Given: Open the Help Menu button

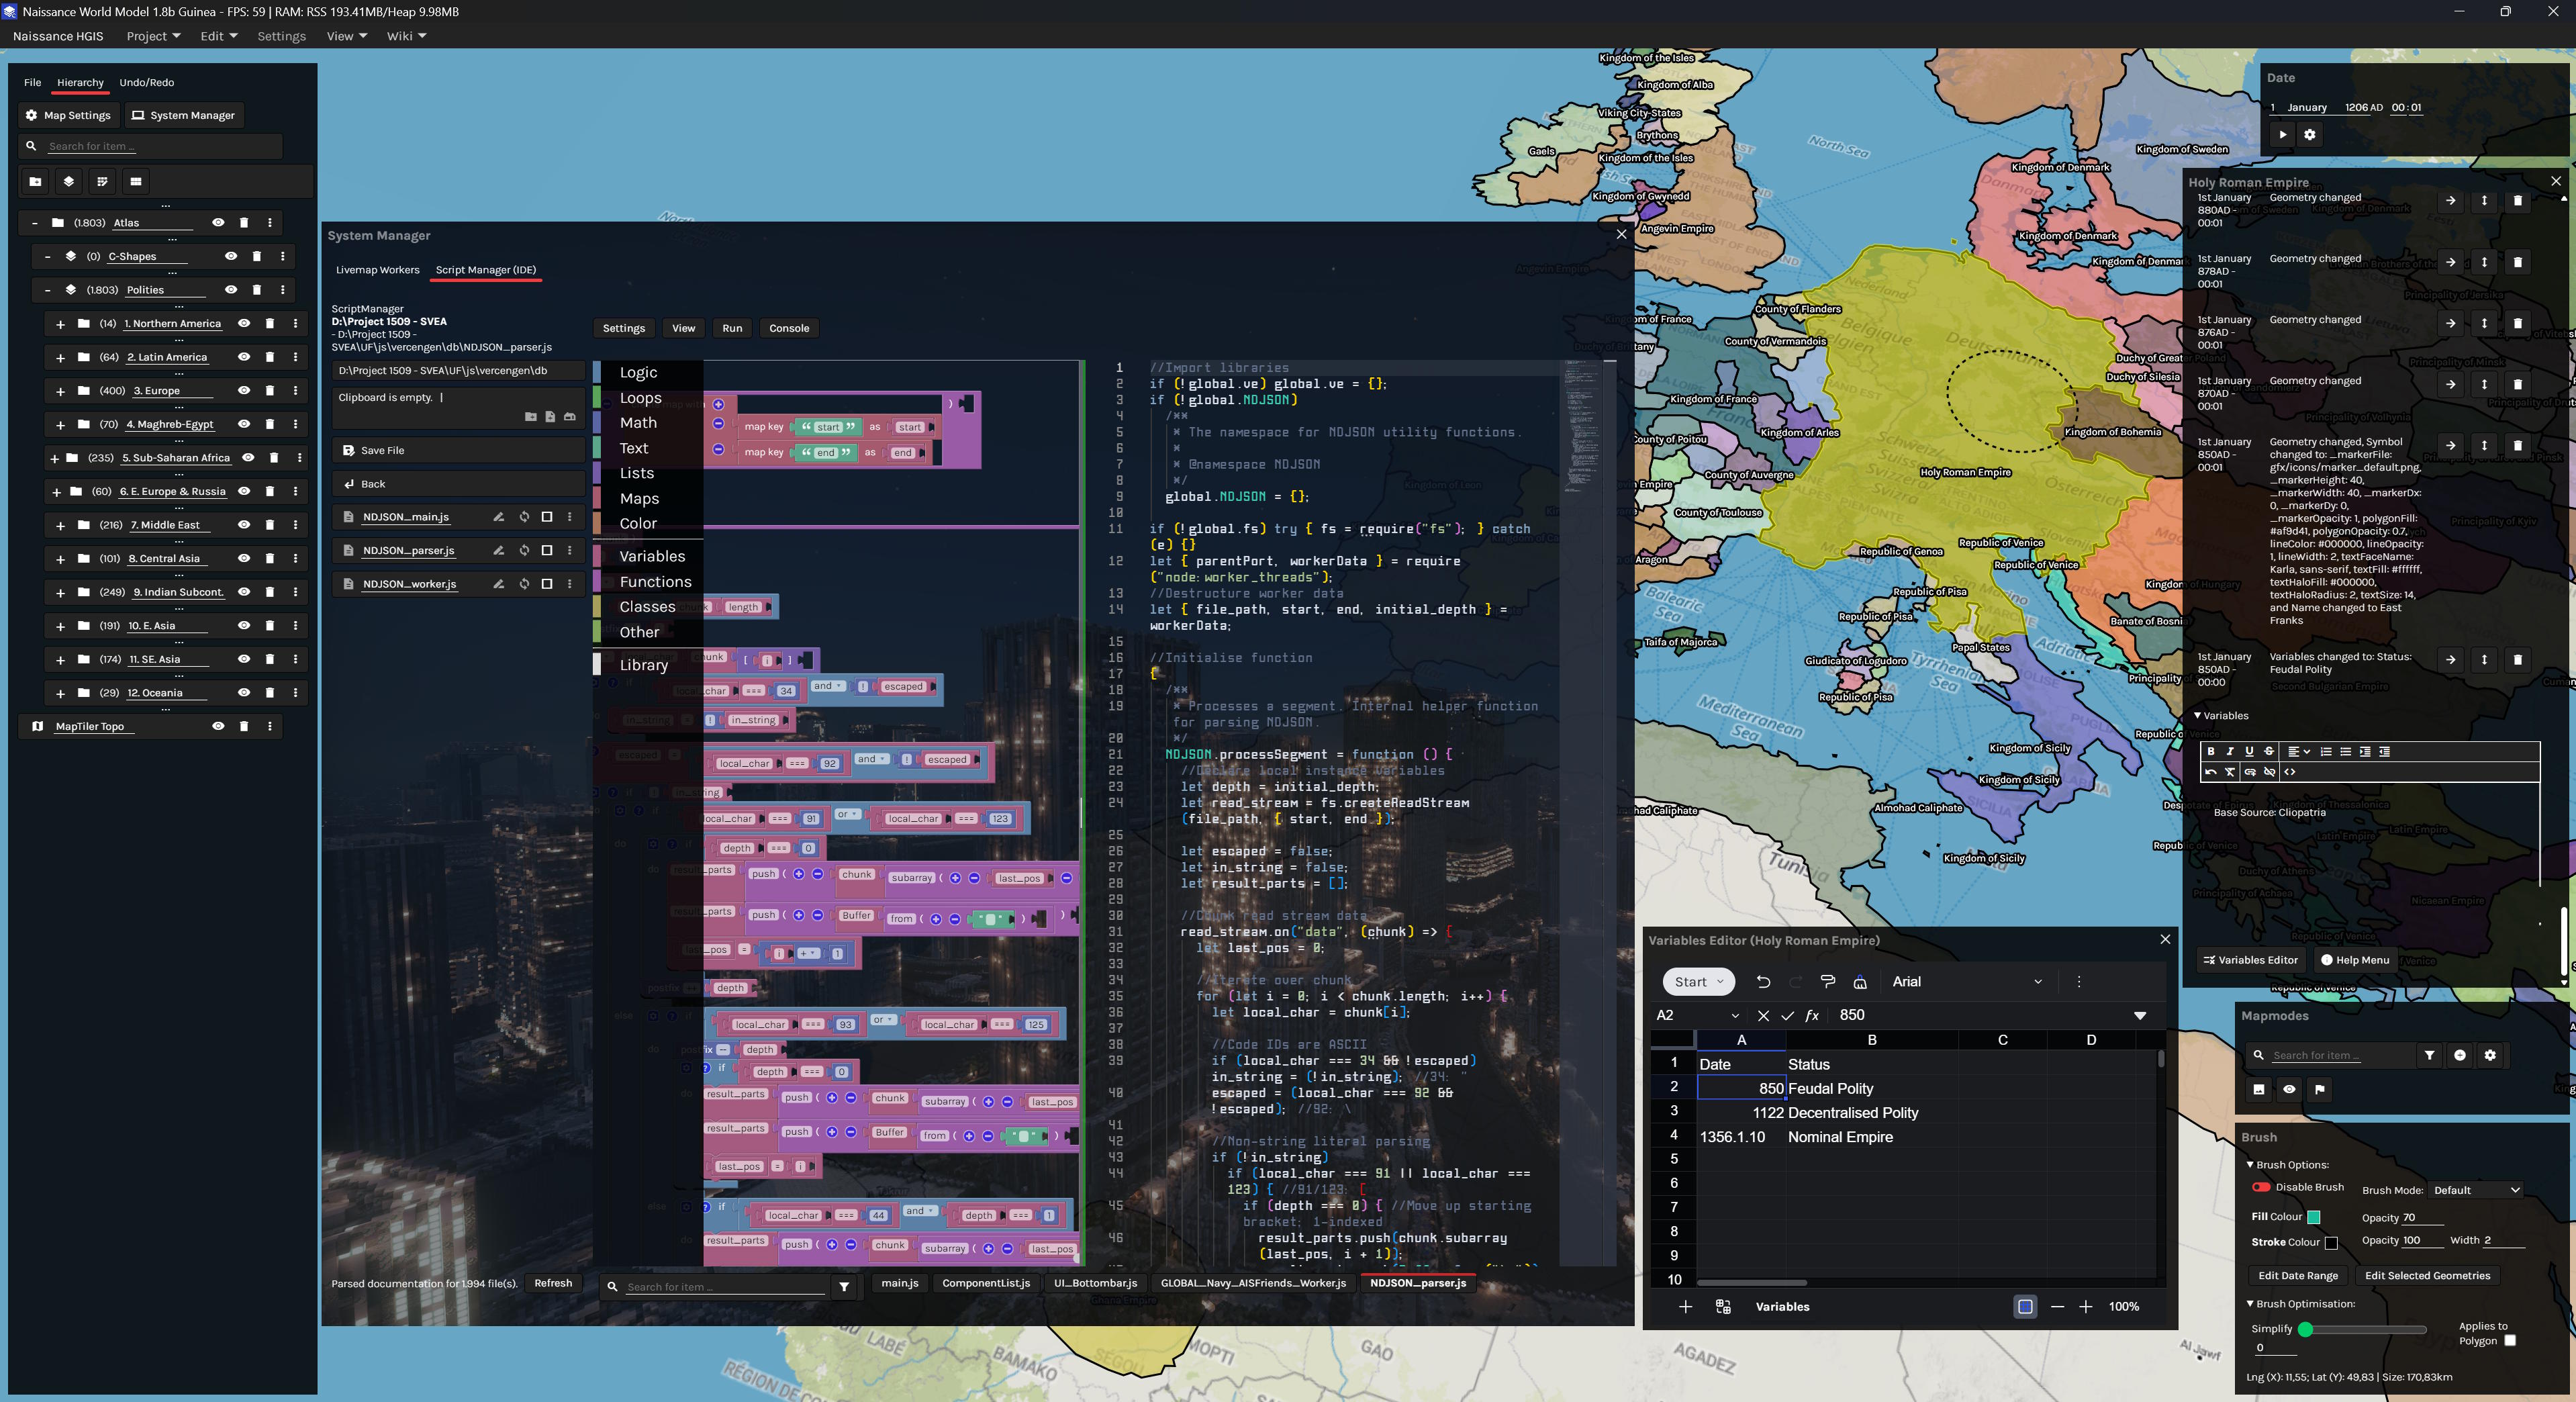Looking at the screenshot, I should 2355,960.
